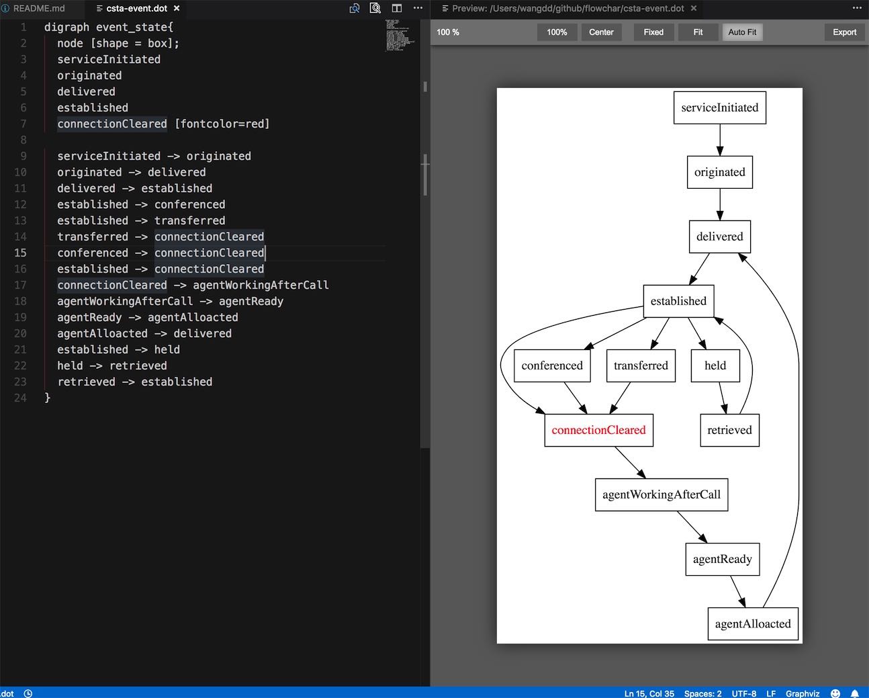Select the csta-event.dot editor tab
Screen dimensions: 869x698
136,9
